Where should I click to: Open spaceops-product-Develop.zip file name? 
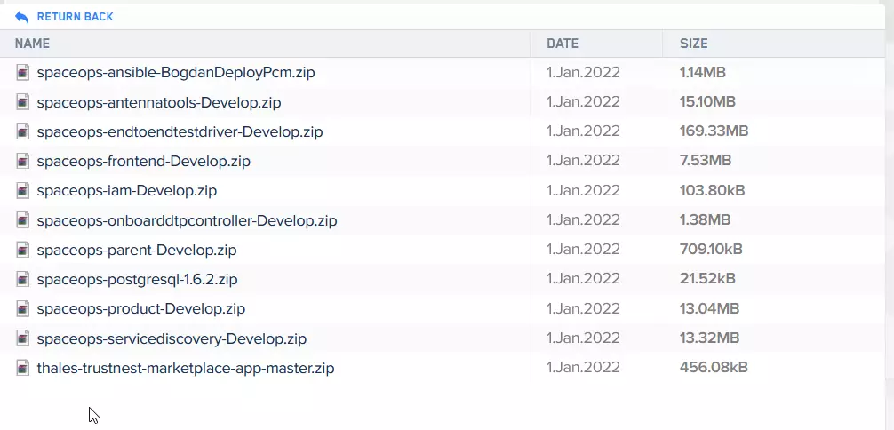[x=140, y=309]
